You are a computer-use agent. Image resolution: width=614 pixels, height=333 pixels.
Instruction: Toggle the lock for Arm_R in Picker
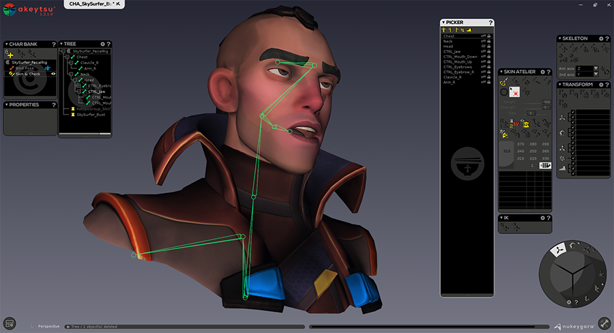click(488, 83)
